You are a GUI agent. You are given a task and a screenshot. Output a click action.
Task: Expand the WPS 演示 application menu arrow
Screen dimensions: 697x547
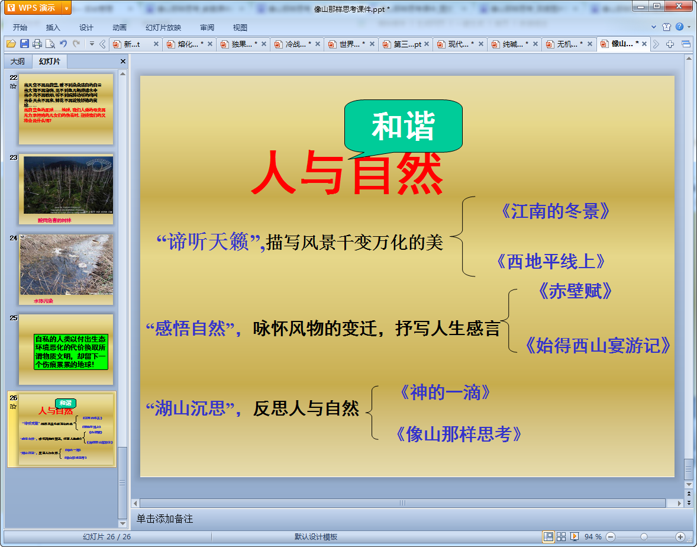point(66,8)
